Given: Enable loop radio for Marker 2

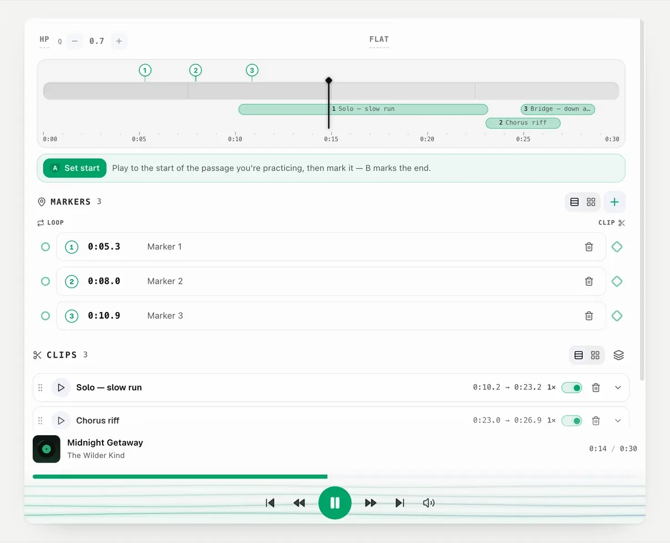Looking at the screenshot, I should point(45,281).
